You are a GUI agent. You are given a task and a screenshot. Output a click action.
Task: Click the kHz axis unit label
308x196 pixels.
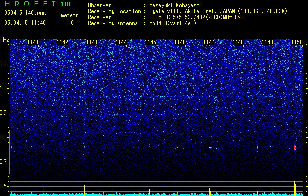(x=4, y=40)
